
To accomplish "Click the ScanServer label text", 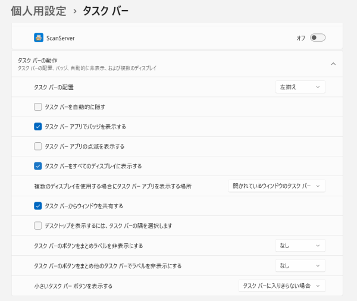I will tap(60, 38).
